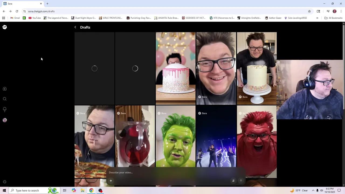Click the plus attach icon in the prompt bar
The width and height of the screenshot is (345, 194).
point(111,181)
